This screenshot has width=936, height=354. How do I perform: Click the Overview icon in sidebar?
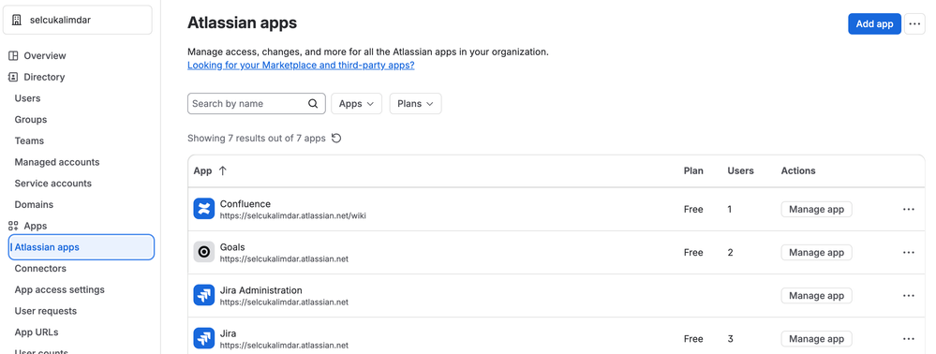12,55
